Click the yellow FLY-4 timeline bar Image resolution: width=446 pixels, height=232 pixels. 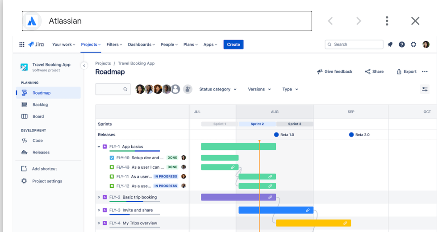pos(313,223)
